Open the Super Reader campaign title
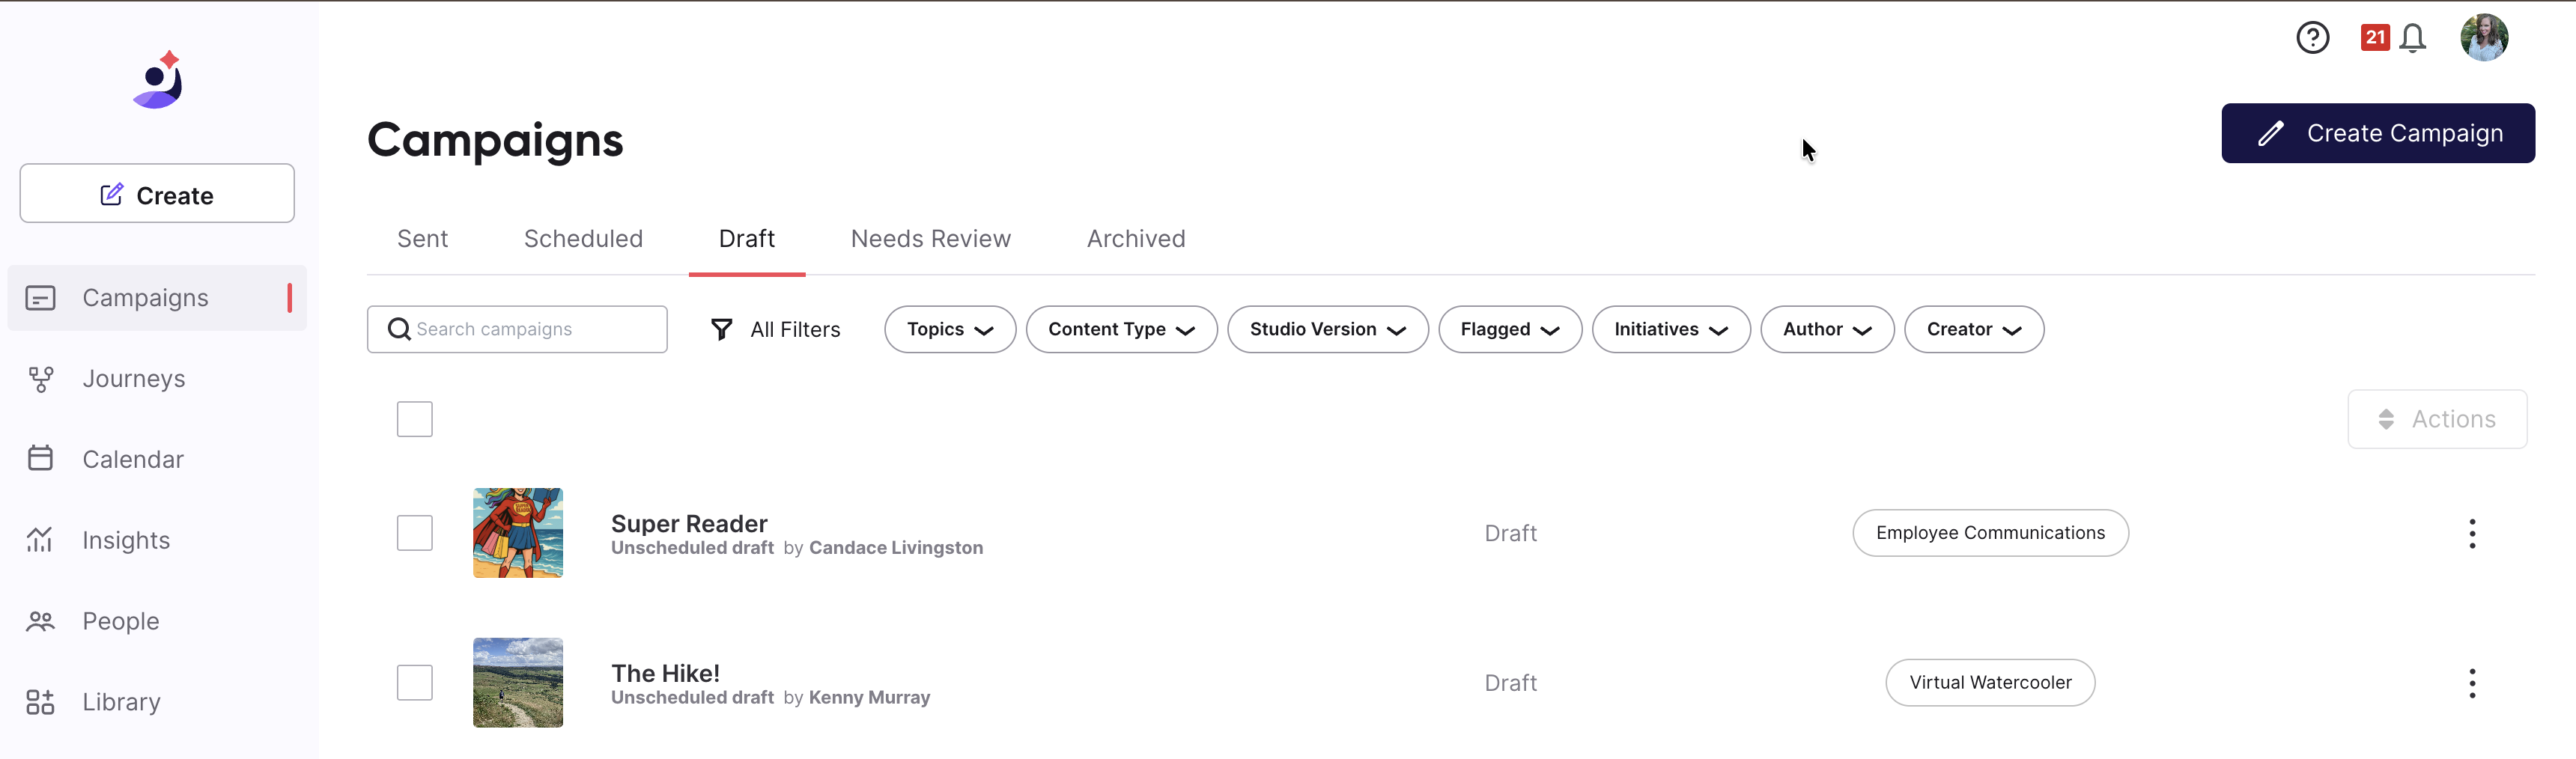Screen dimensions: 2576x759 coord(689,523)
